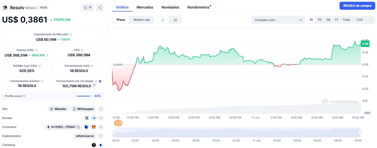The width and height of the screenshot is (377, 148).
Task: Click the 0.3015 opening price label
Action: click(118, 65)
